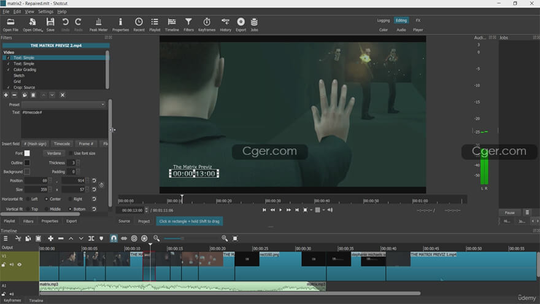The height and width of the screenshot is (304, 540).
Task: Switch to the Properties tab
Action: [x=50, y=221]
